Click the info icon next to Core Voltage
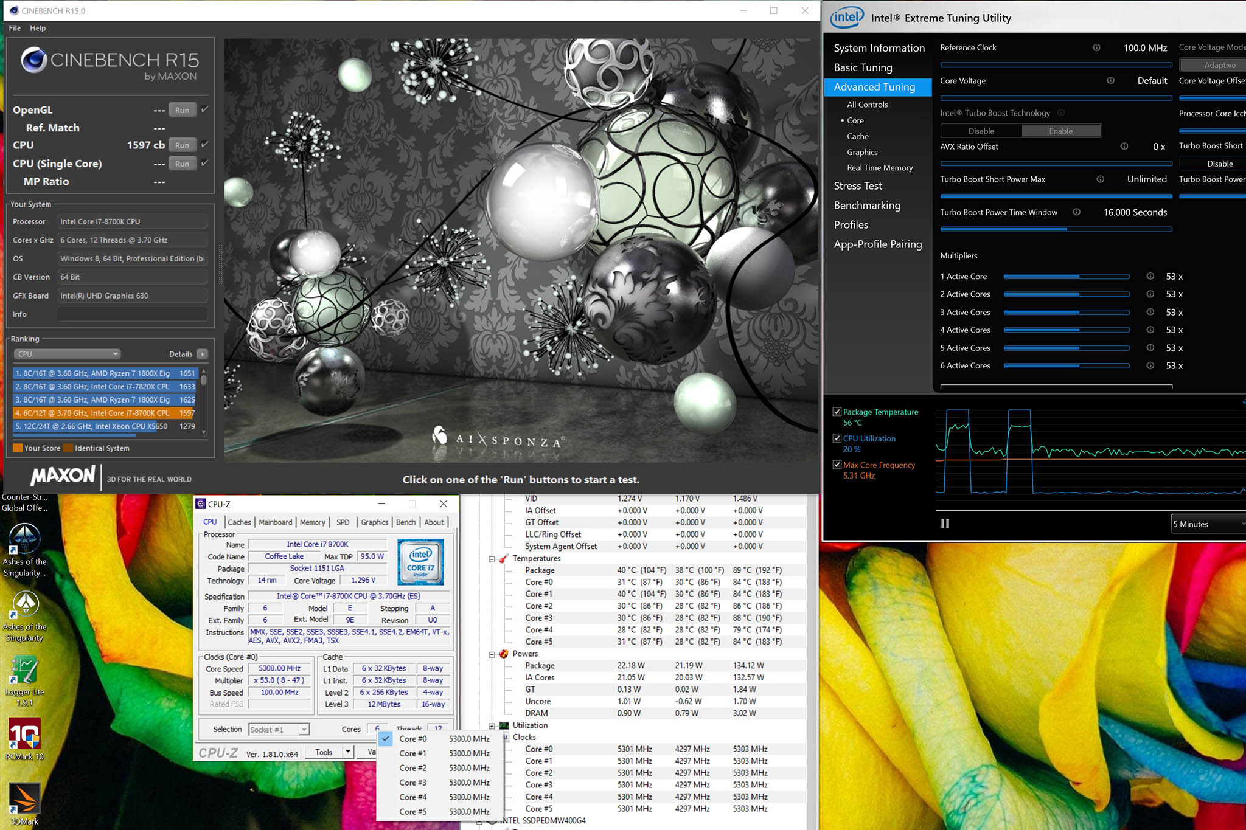 point(1110,80)
